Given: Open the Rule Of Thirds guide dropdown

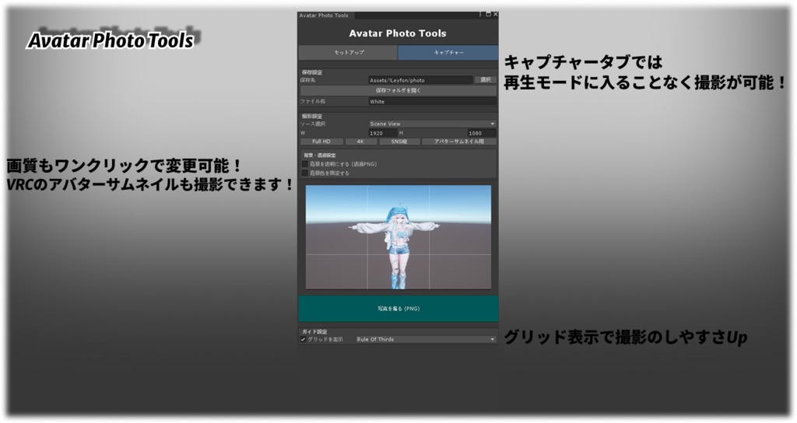Looking at the screenshot, I should point(426,339).
